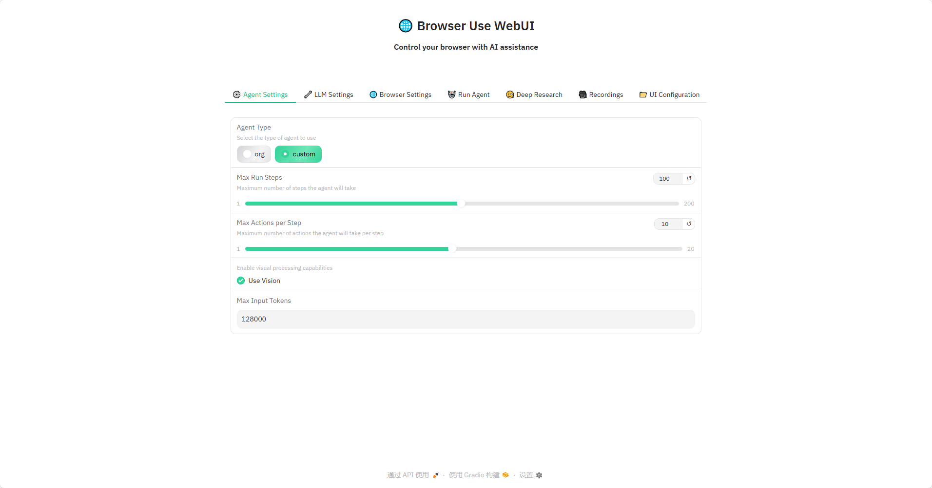Open the Browser Settings tab
932x488 pixels.
[x=400, y=94]
